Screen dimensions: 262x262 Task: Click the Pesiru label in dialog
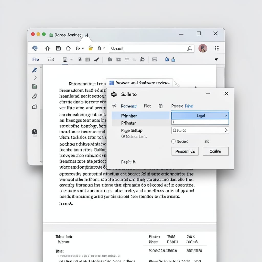point(128,162)
